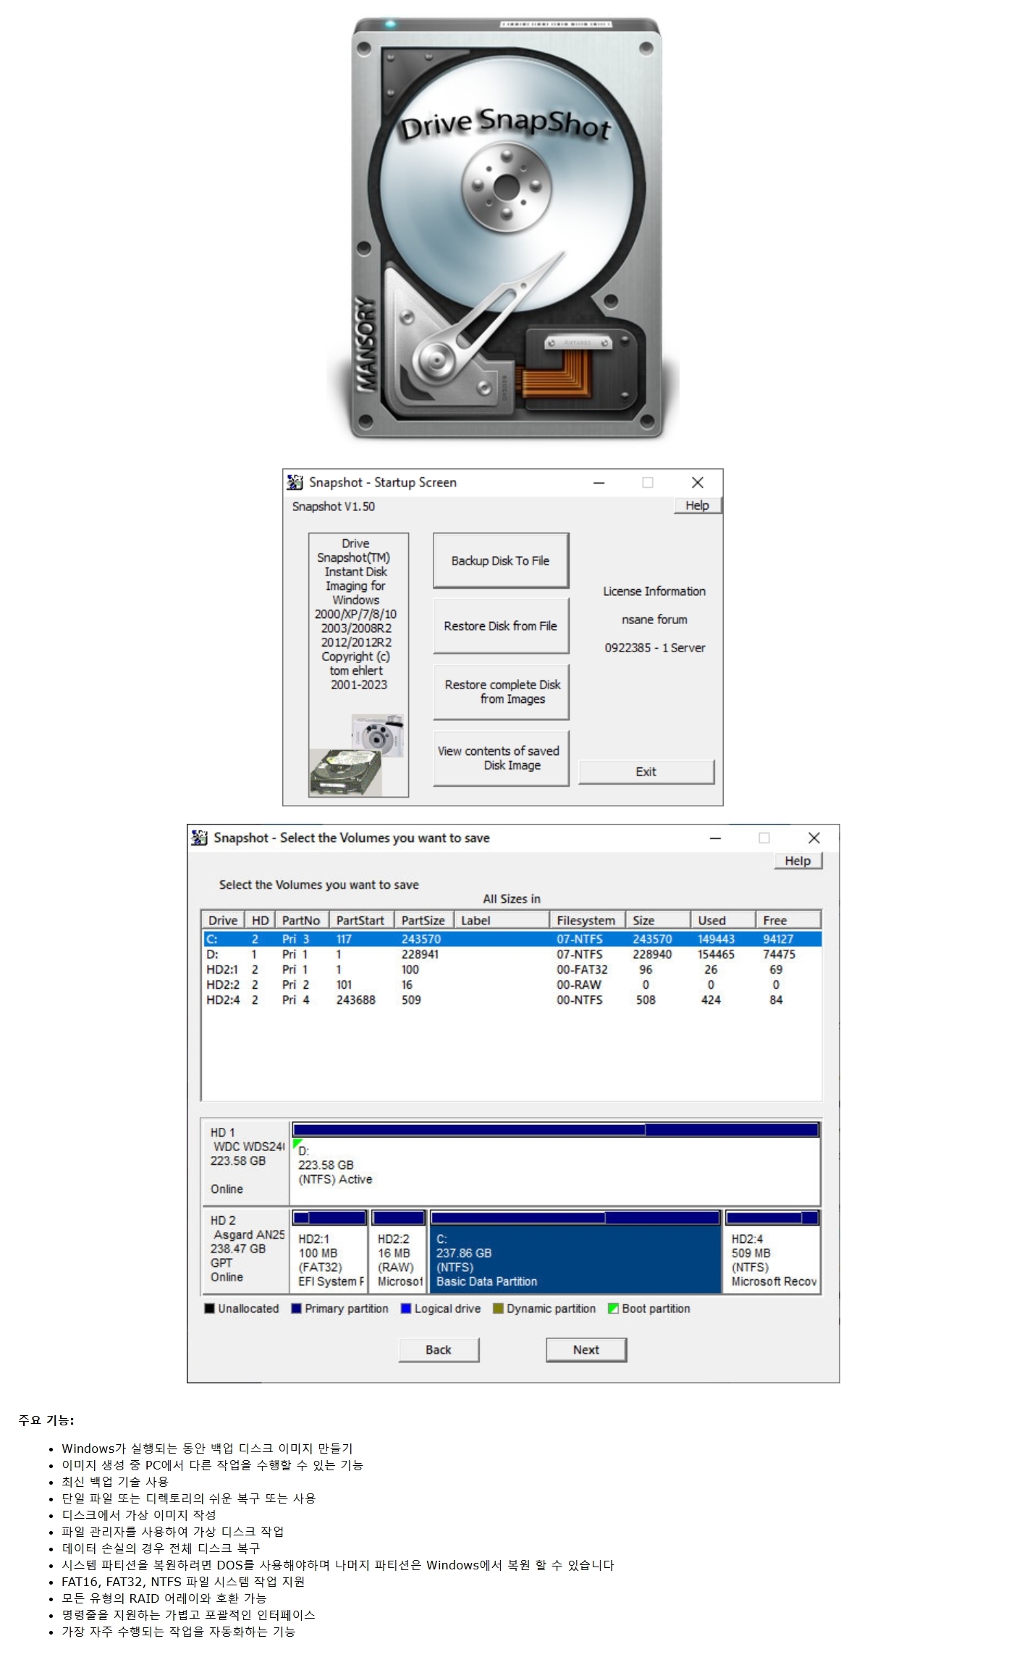
Task: Sort by Used column header
Action: [x=722, y=920]
